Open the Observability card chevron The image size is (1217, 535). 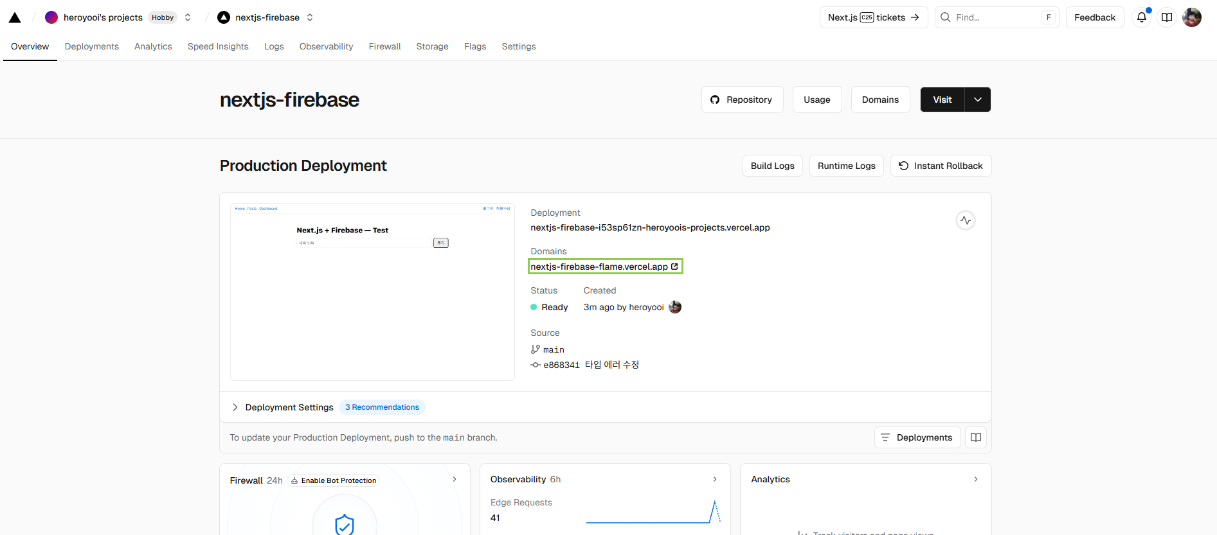[714, 479]
